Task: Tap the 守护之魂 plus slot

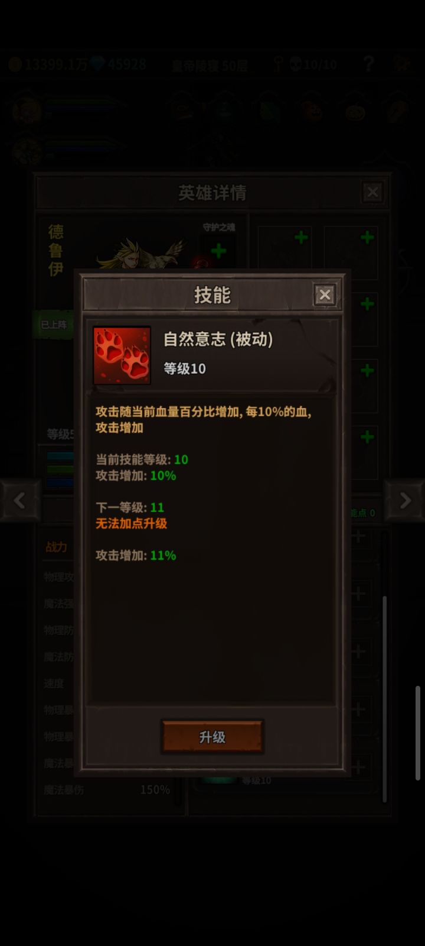Action: [218, 251]
